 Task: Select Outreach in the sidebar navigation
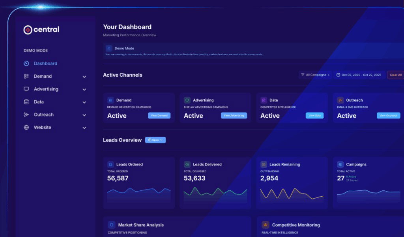tap(43, 115)
